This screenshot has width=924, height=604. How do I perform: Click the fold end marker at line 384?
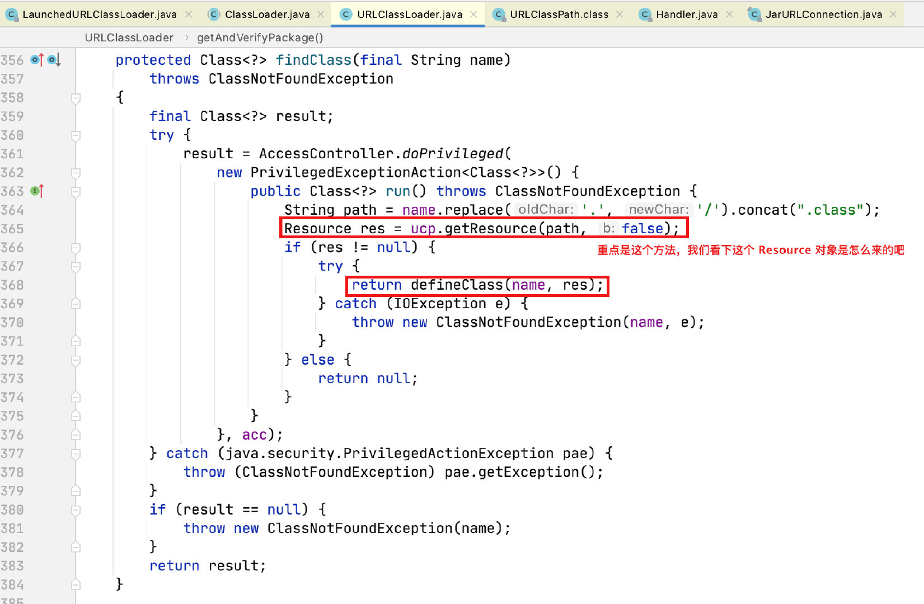(x=76, y=585)
